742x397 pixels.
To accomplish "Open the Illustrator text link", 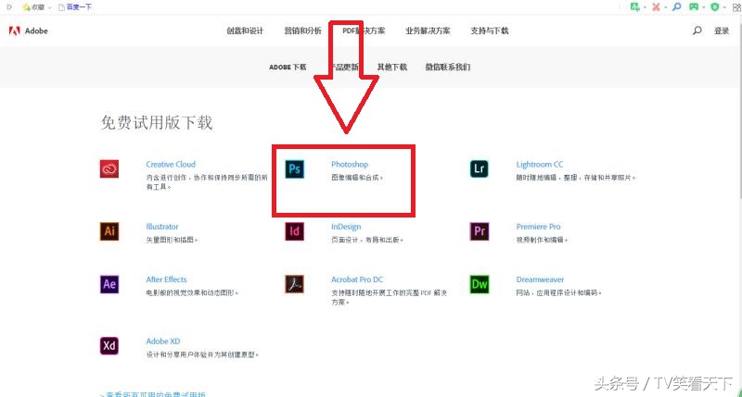I will point(161,227).
